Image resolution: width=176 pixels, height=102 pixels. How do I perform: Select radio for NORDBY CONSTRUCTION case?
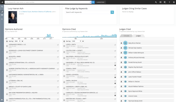tap(7, 70)
